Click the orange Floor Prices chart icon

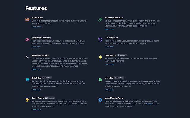click(x=27, y=19)
